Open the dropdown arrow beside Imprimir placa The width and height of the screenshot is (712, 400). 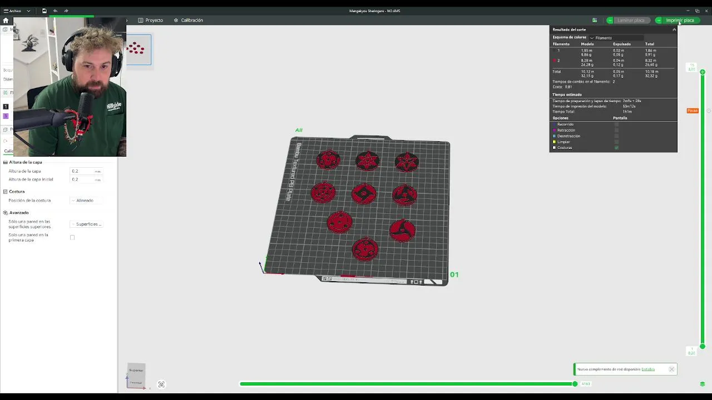pos(659,21)
